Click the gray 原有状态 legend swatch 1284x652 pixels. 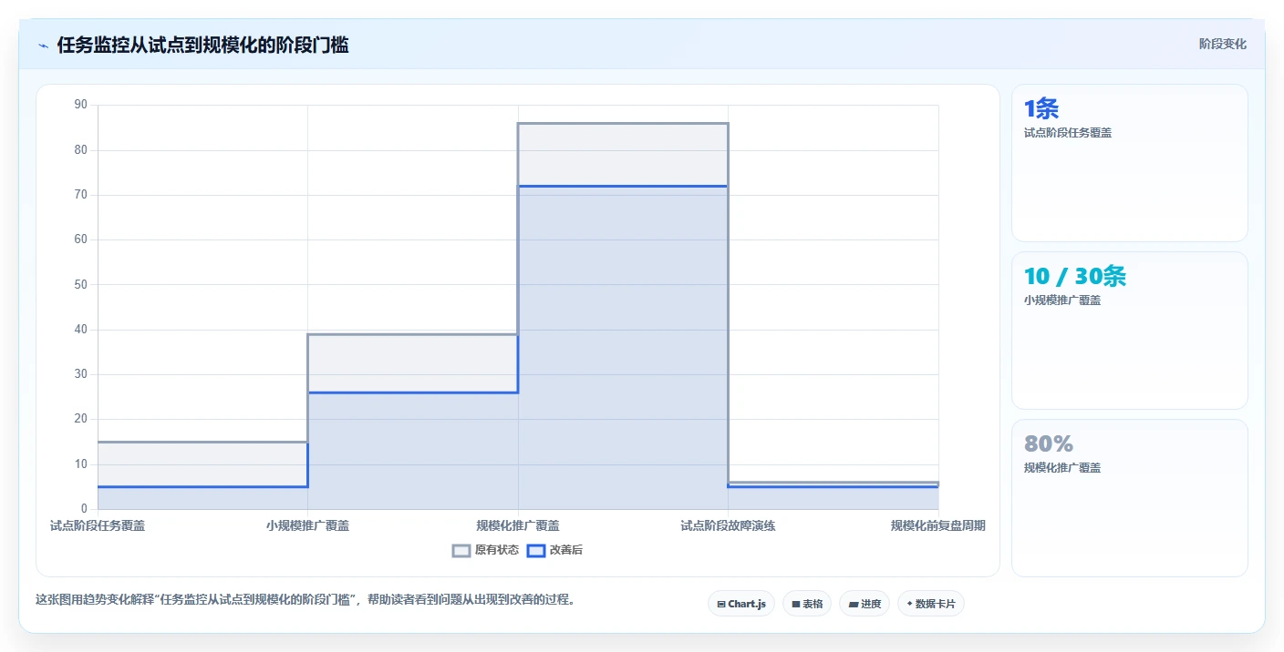click(461, 550)
